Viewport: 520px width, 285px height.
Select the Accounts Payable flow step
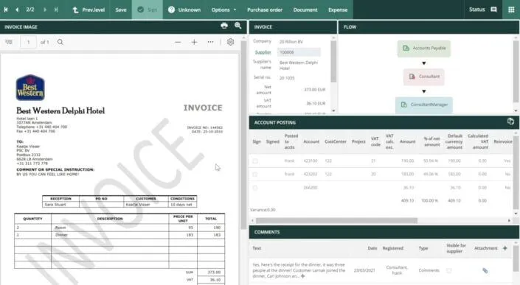(x=424, y=49)
